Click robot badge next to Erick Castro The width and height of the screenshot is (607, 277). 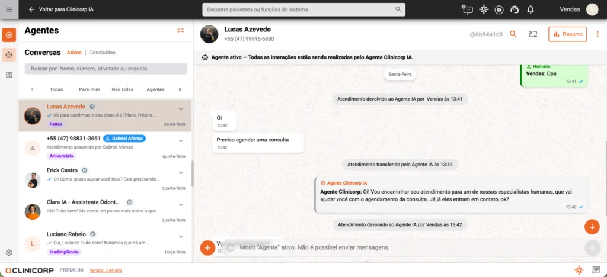pyautogui.click(x=84, y=170)
